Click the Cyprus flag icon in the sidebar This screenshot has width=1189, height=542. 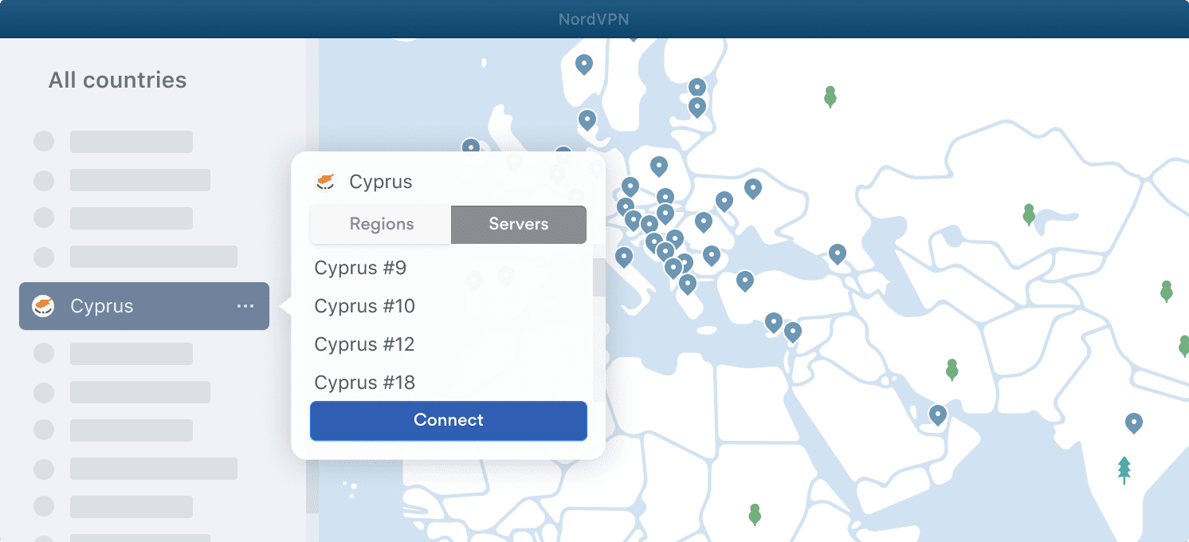(45, 306)
